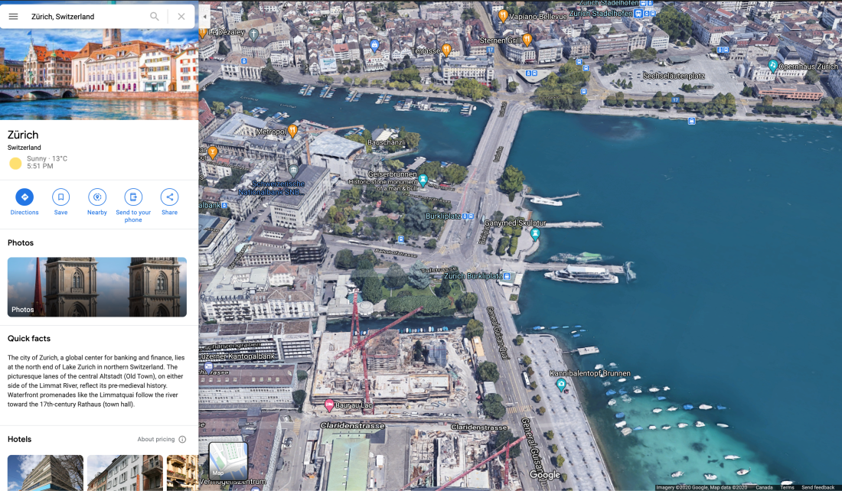Screen dimensions: 842x491
Task: Open second hotel thumbnail
Action: click(x=125, y=473)
